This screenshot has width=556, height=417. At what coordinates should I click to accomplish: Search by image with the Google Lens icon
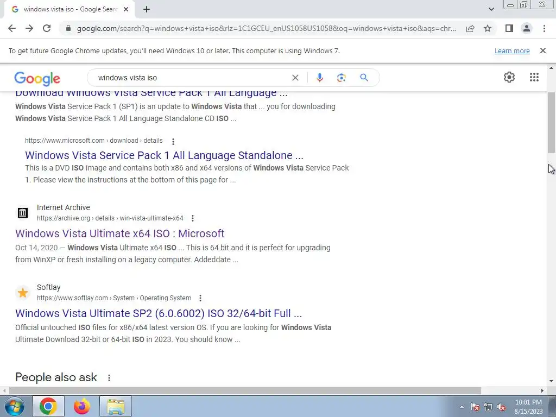click(341, 78)
